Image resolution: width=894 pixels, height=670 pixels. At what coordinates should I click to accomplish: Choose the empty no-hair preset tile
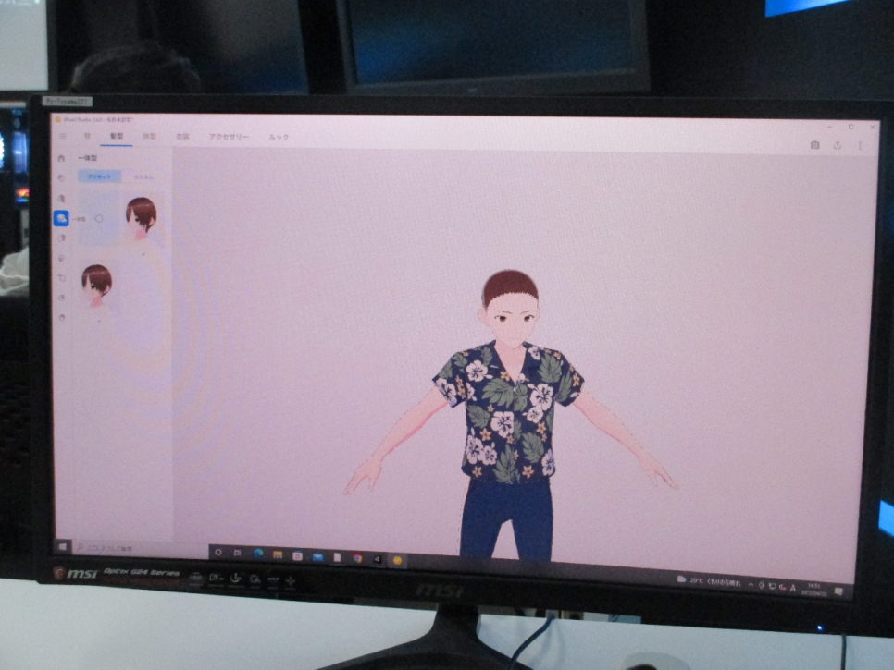point(99,219)
